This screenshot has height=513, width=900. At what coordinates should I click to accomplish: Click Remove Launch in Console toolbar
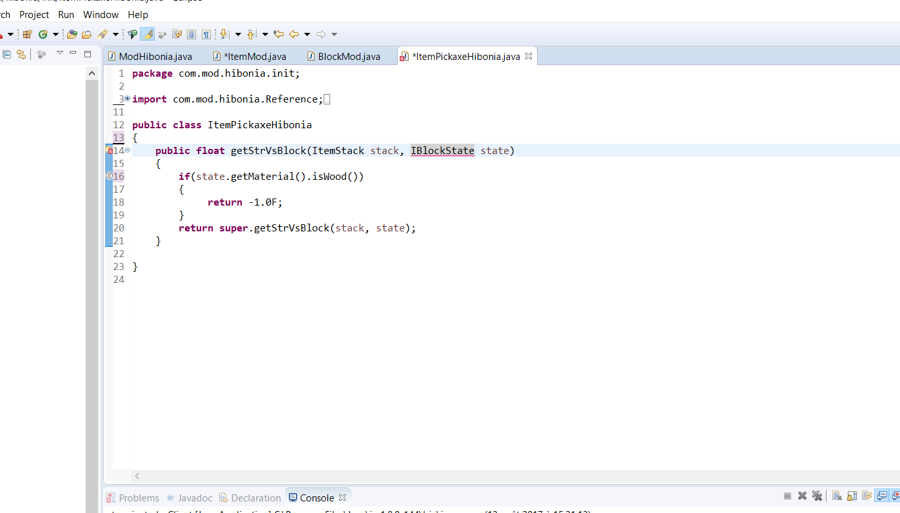802,496
